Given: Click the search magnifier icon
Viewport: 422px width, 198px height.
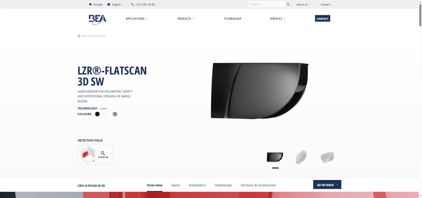Looking at the screenshot, I should pos(288,4).
